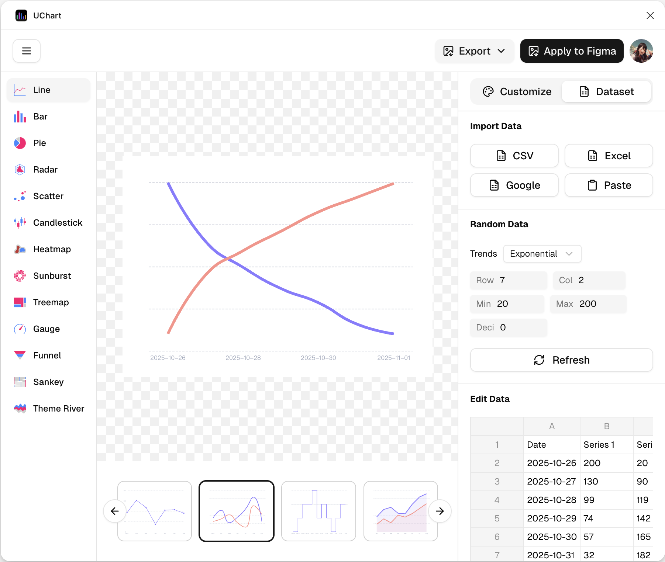
Task: Refresh the random data
Action: [x=561, y=360]
